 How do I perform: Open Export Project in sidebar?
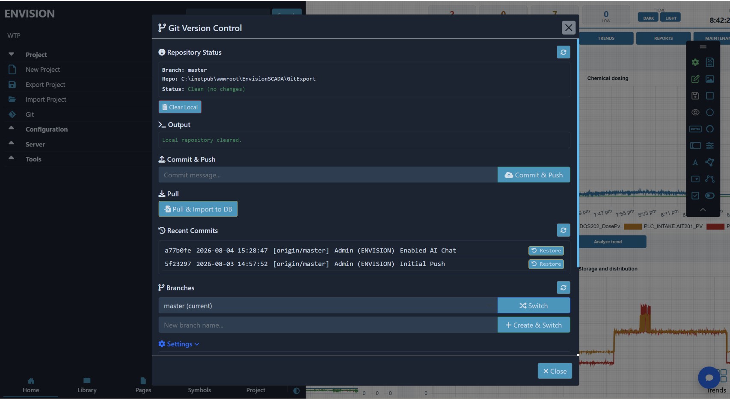(45, 85)
